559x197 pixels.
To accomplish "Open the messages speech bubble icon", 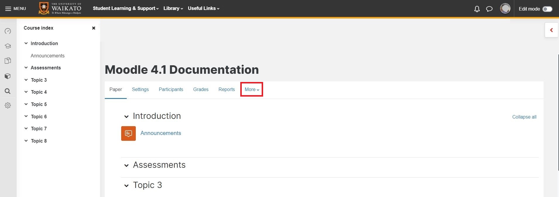I will click(x=489, y=9).
